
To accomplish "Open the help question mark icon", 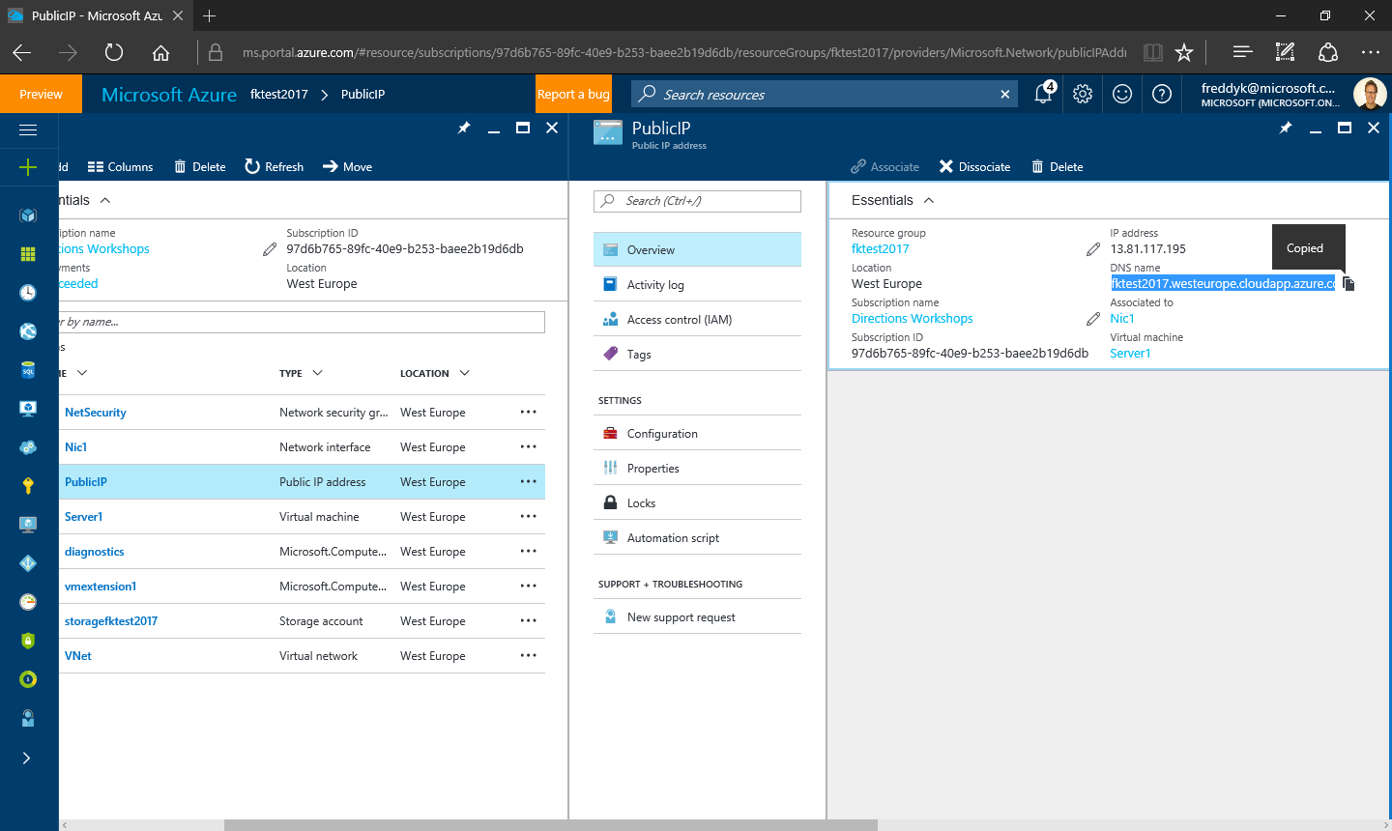I will (x=1162, y=94).
